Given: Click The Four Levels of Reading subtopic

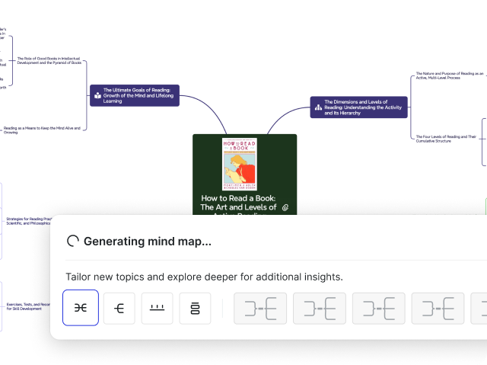Looking at the screenshot, I should [446, 139].
